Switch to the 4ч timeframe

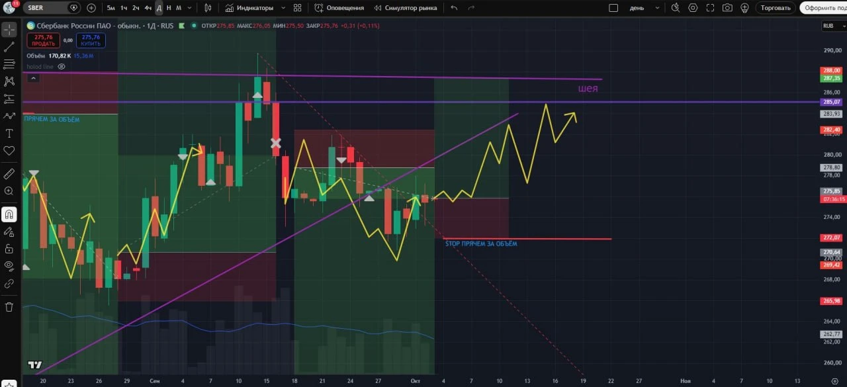click(x=148, y=8)
